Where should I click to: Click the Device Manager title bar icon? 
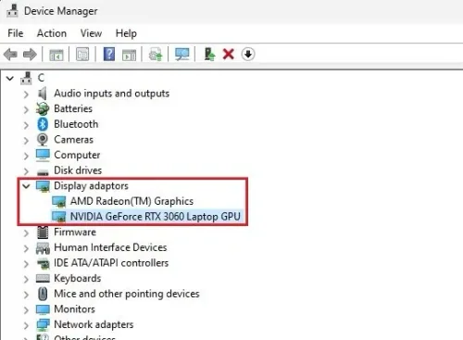click(12, 10)
